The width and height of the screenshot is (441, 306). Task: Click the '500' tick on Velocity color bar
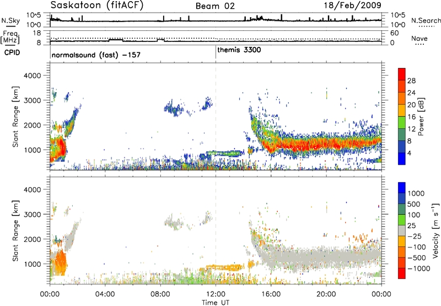tap(414, 204)
